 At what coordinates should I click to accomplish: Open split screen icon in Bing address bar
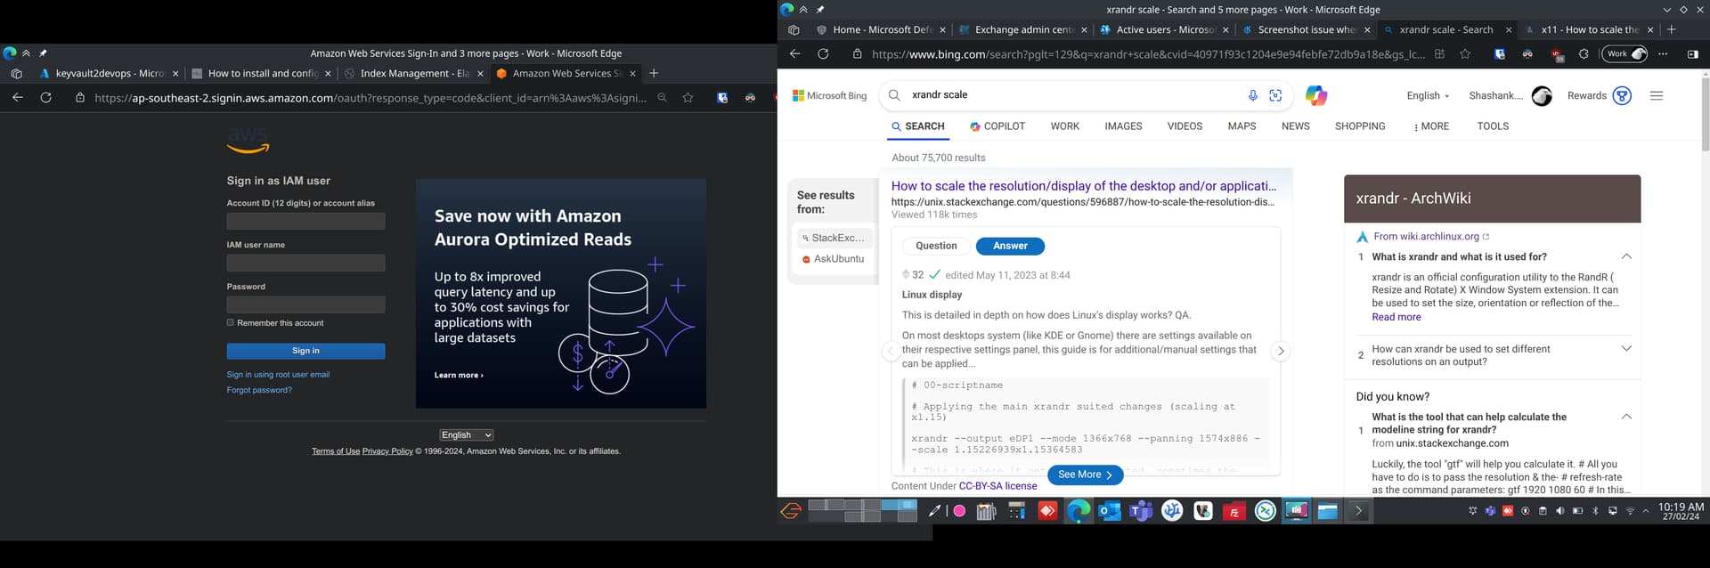click(x=1439, y=53)
